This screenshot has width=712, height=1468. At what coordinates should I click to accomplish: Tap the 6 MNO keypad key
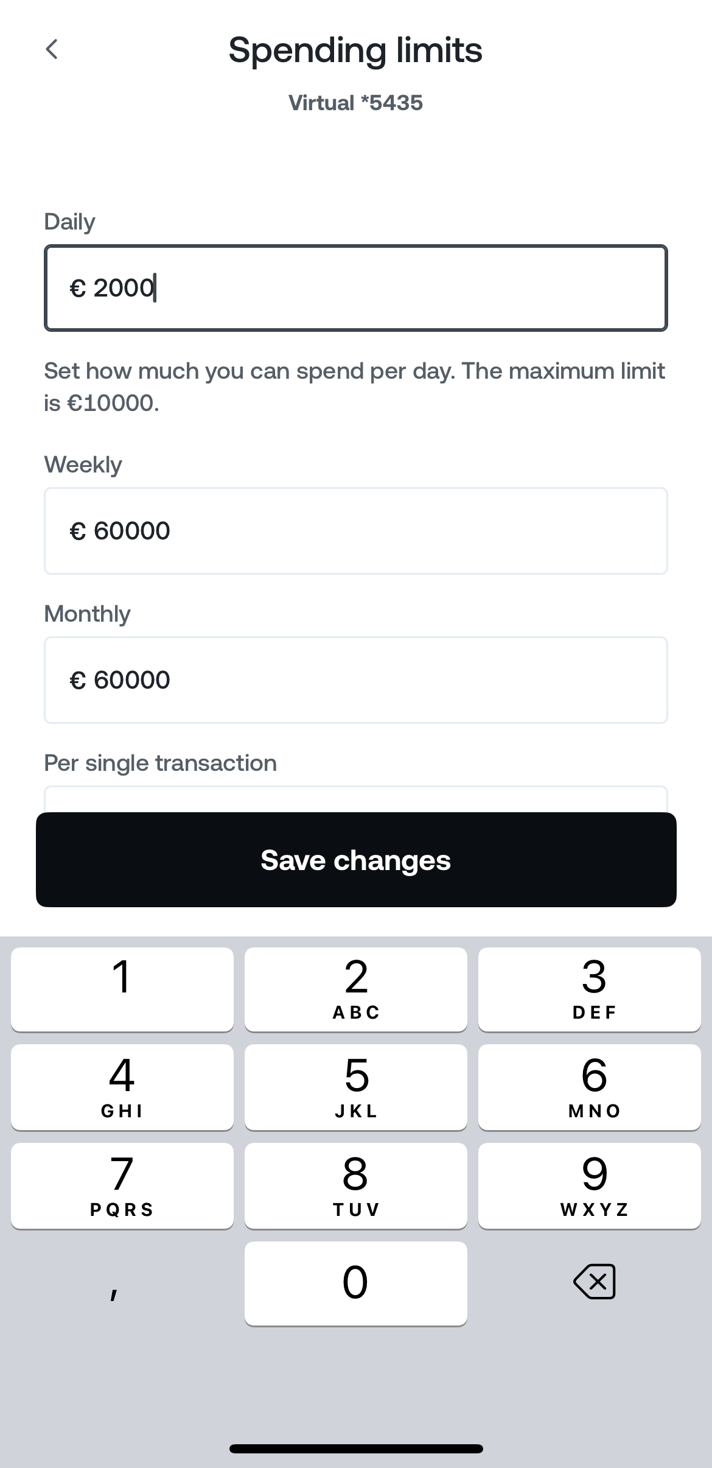pos(589,1087)
